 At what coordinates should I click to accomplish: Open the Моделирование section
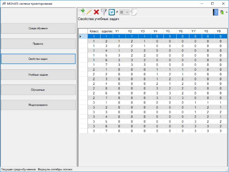tap(38, 105)
